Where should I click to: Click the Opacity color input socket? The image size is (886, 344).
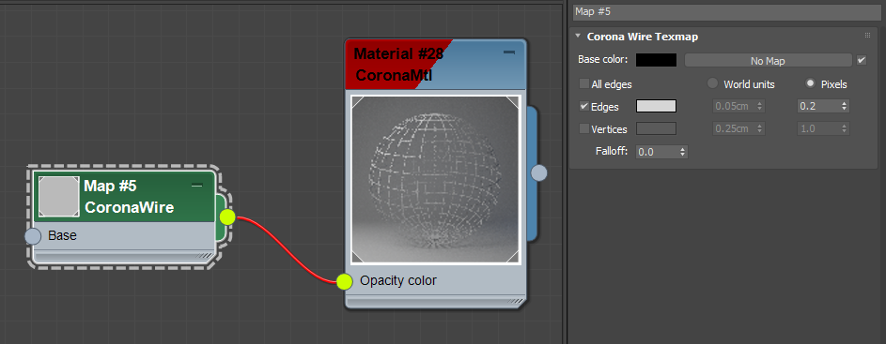[x=344, y=281]
